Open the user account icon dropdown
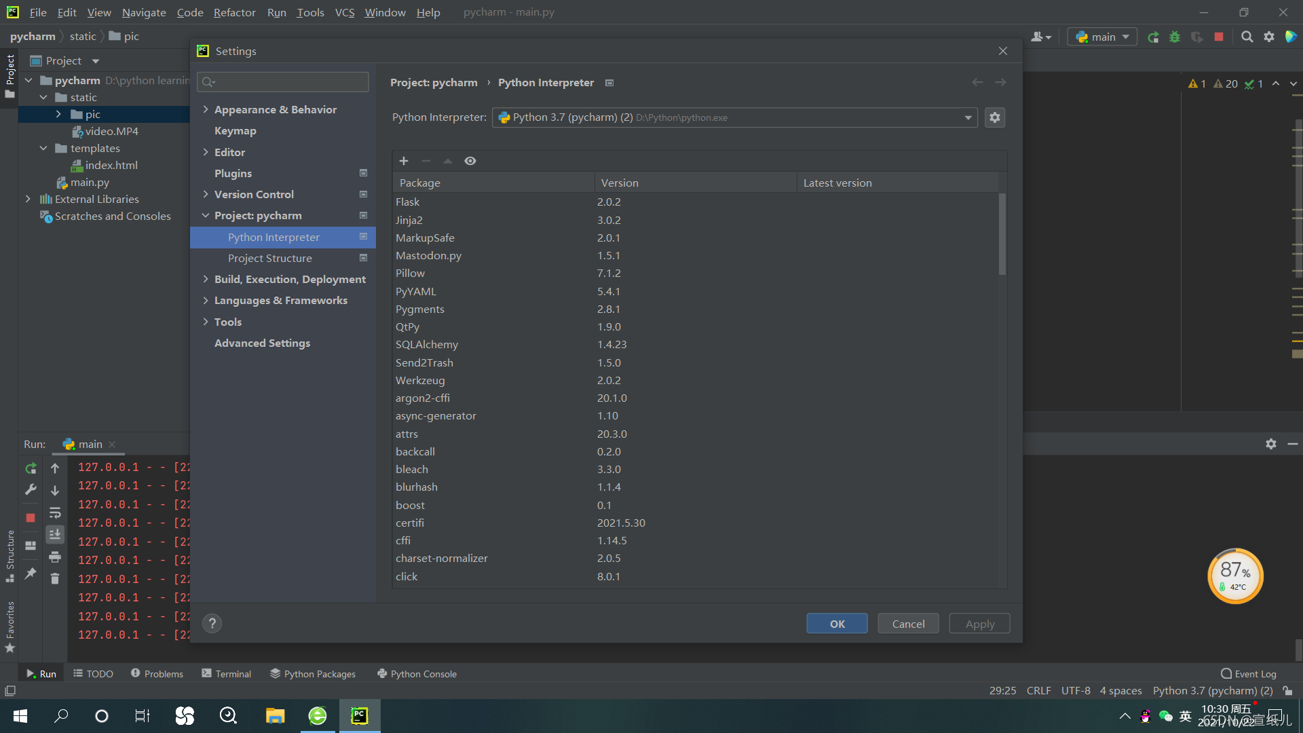 [x=1040, y=37]
